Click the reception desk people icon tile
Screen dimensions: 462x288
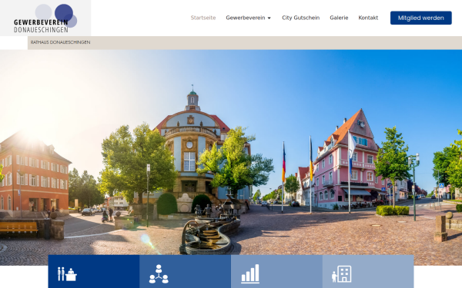pyautogui.click(x=94, y=272)
